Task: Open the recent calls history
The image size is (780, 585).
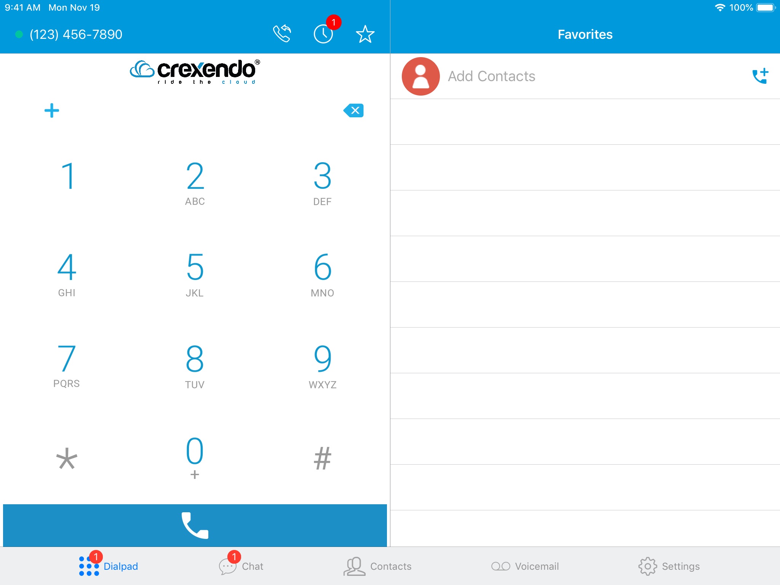Action: pos(324,34)
